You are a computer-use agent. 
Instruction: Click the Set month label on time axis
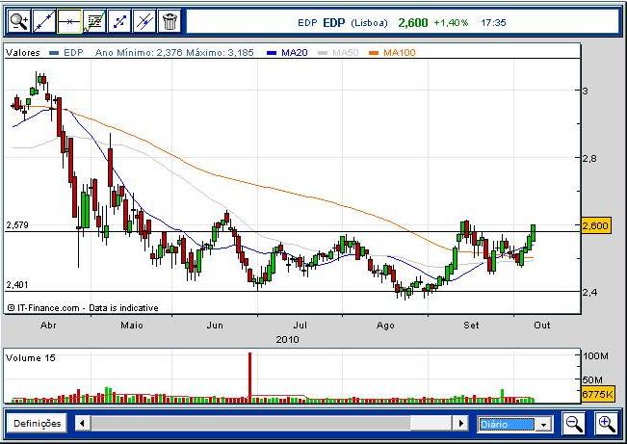(471, 326)
